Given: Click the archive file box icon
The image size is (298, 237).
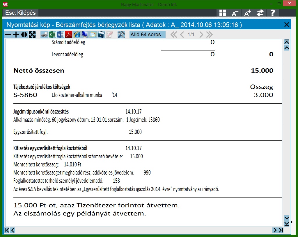Looking at the screenshot, I should (x=101, y=35).
